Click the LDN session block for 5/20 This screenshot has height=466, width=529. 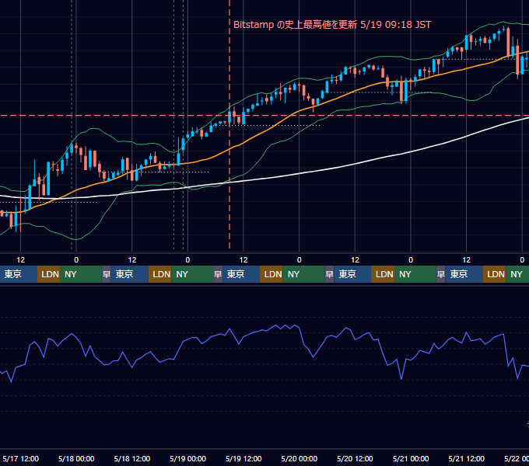pos(383,274)
